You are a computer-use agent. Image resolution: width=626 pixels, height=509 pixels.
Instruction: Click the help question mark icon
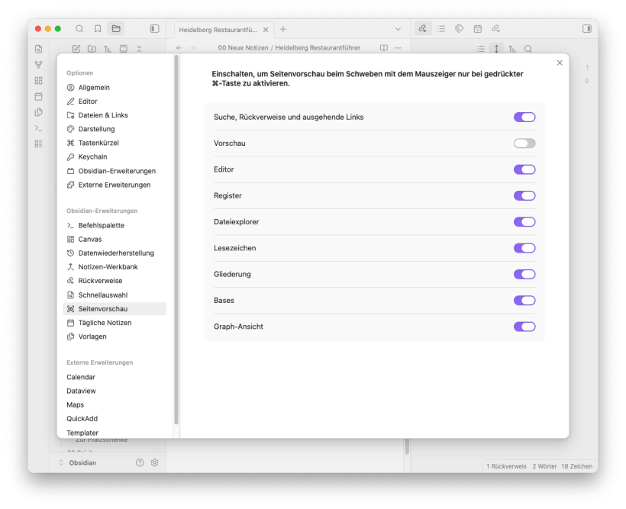pyautogui.click(x=140, y=462)
